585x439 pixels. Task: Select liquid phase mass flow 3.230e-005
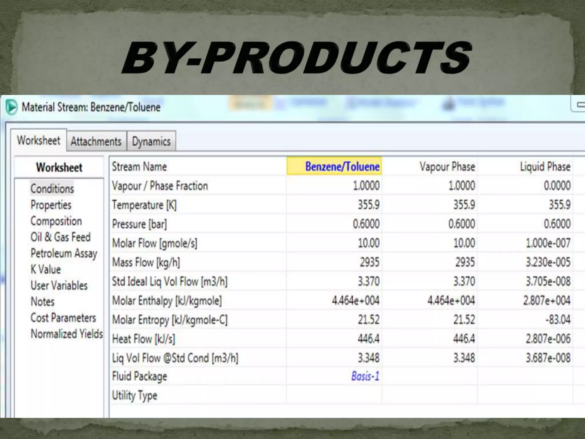pos(548,262)
